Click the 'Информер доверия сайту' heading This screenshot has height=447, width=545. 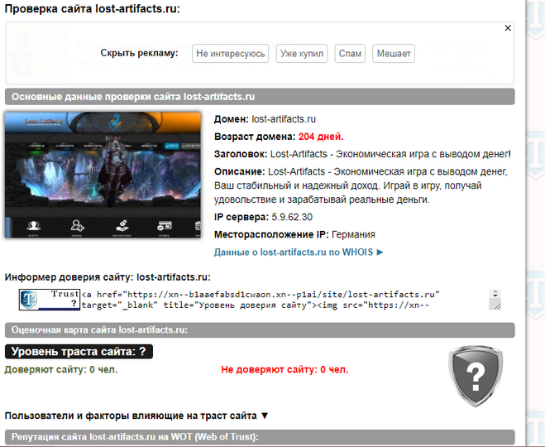pyautogui.click(x=108, y=277)
